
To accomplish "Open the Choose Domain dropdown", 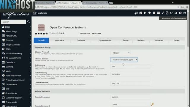I will (x=124, y=60).
